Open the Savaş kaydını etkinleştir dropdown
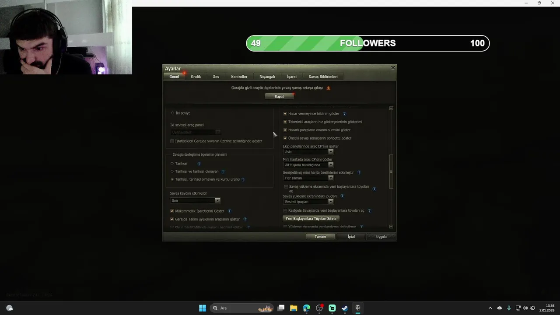 [x=195, y=200]
